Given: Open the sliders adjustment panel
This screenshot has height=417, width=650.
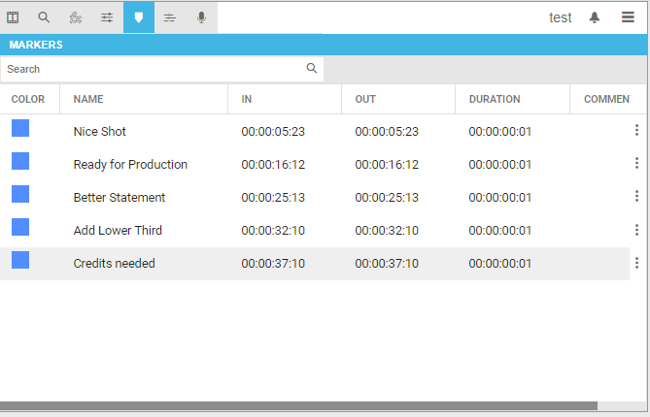Looking at the screenshot, I should coord(107,17).
